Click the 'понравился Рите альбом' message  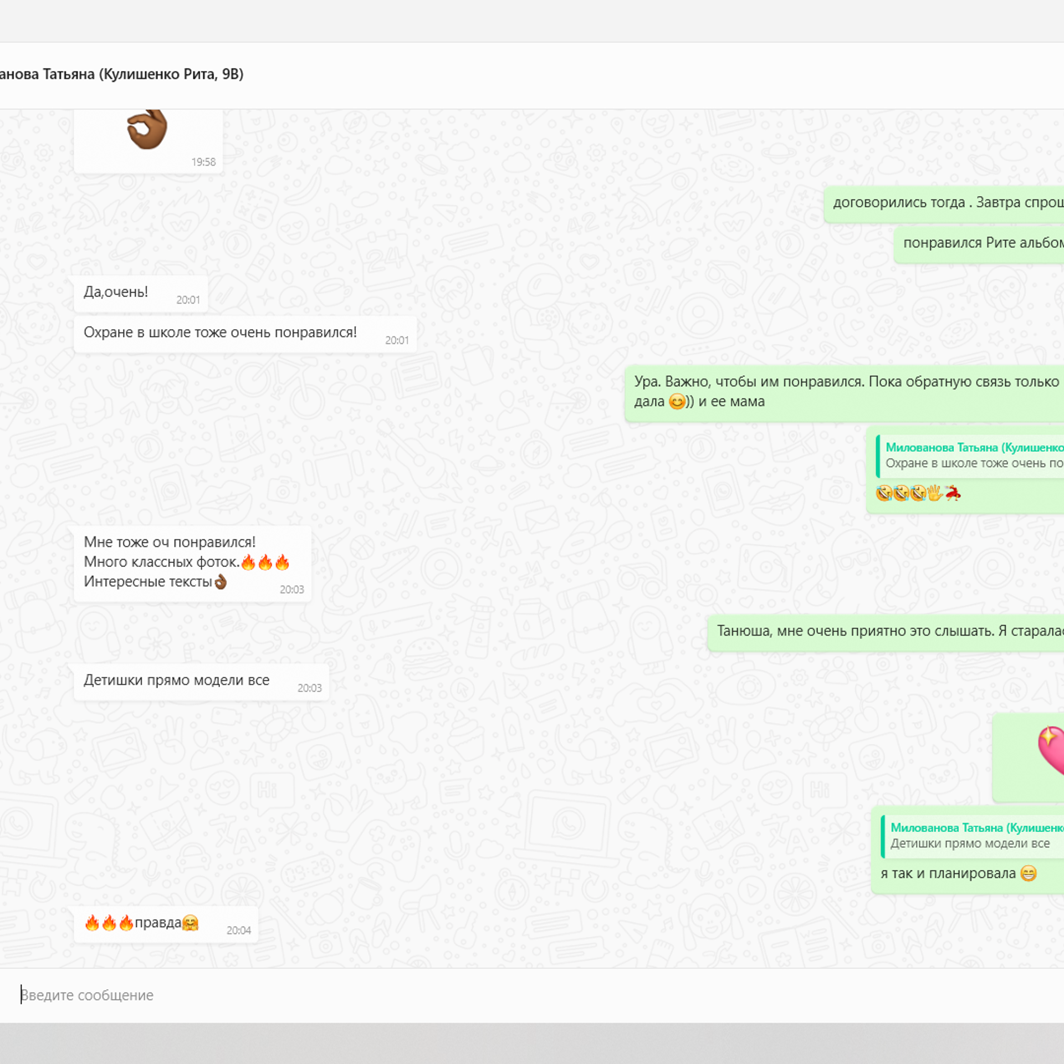tap(982, 243)
